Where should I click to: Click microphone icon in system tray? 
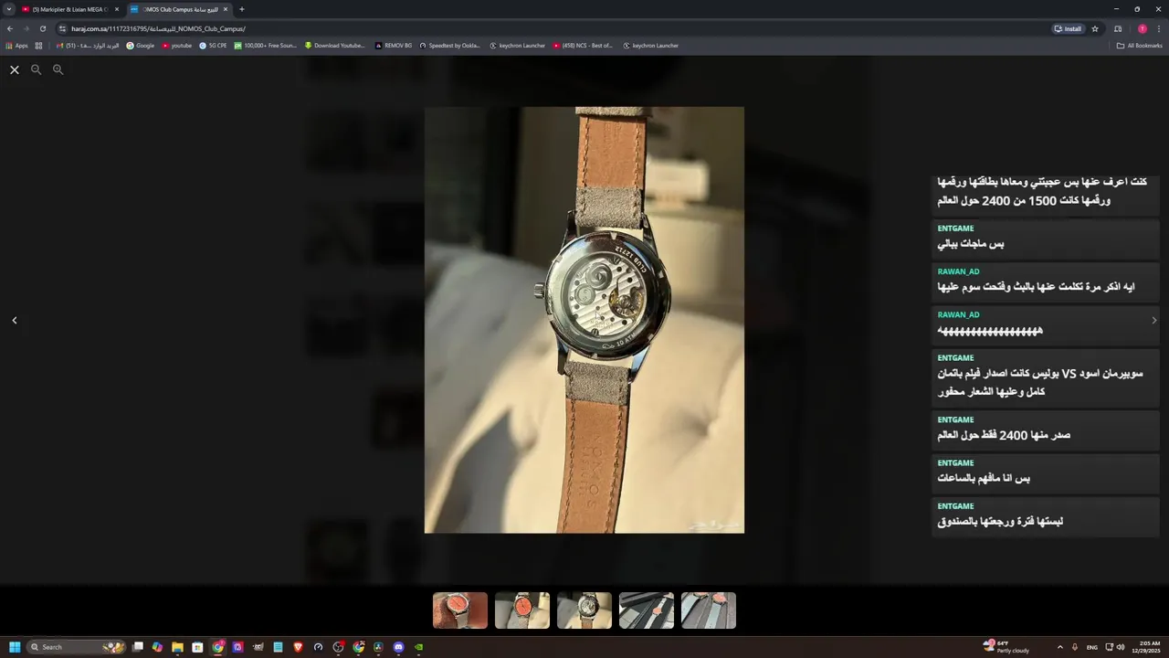1075,647
